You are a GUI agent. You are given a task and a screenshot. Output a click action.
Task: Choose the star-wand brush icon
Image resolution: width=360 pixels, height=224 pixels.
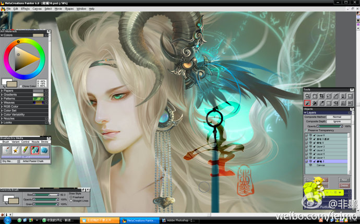click(x=16, y=150)
